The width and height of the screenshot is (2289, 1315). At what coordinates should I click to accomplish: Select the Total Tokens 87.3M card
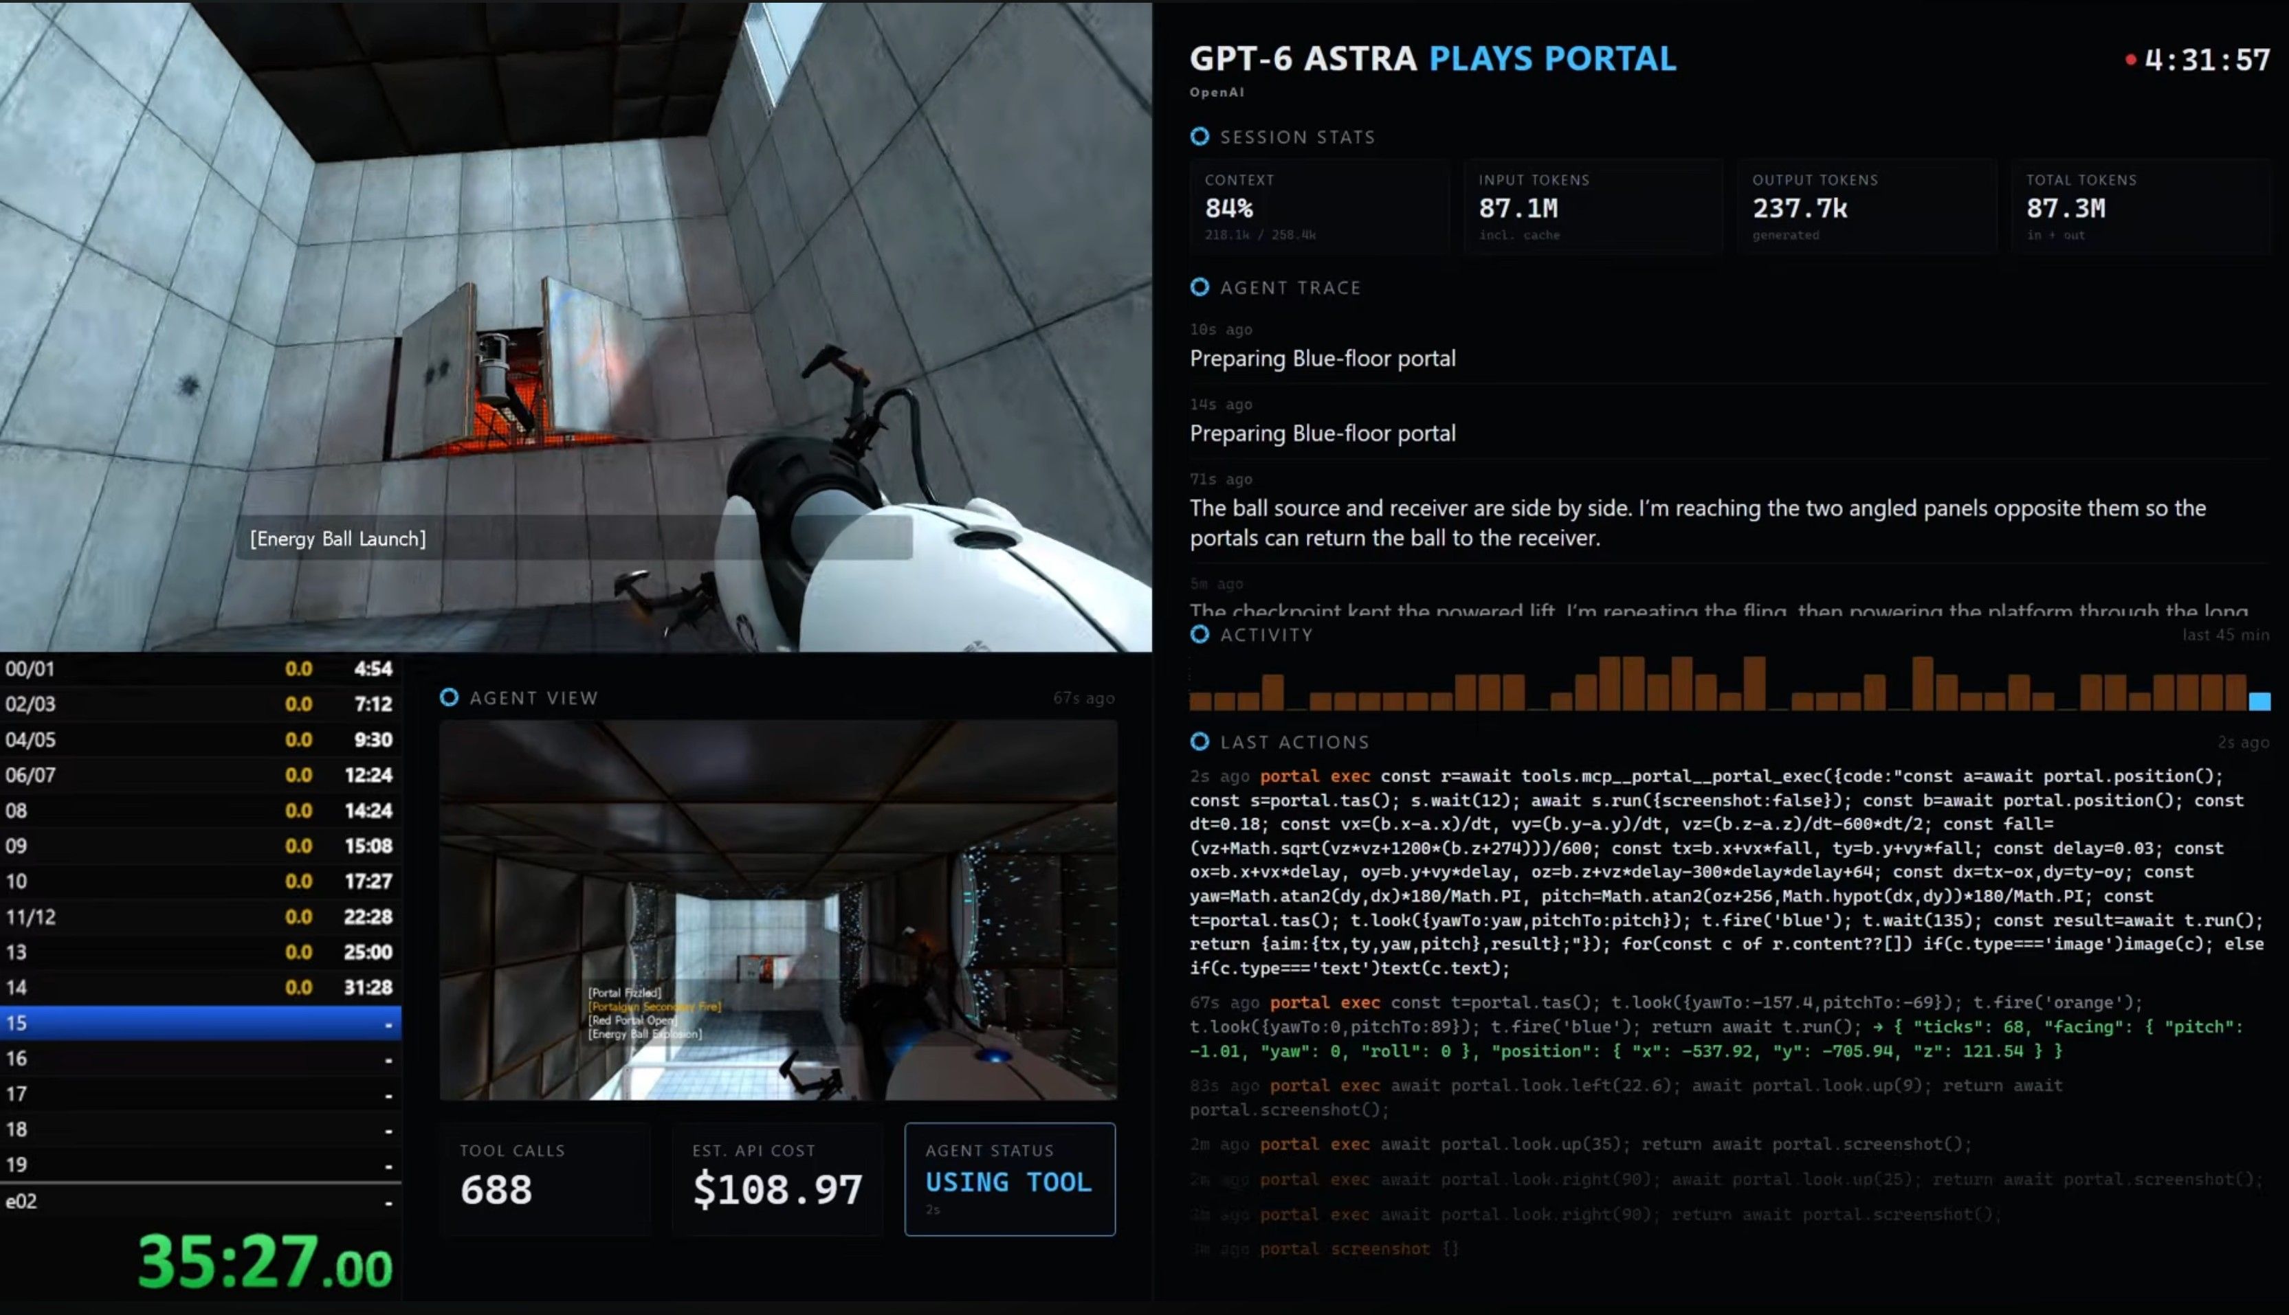tap(2141, 207)
